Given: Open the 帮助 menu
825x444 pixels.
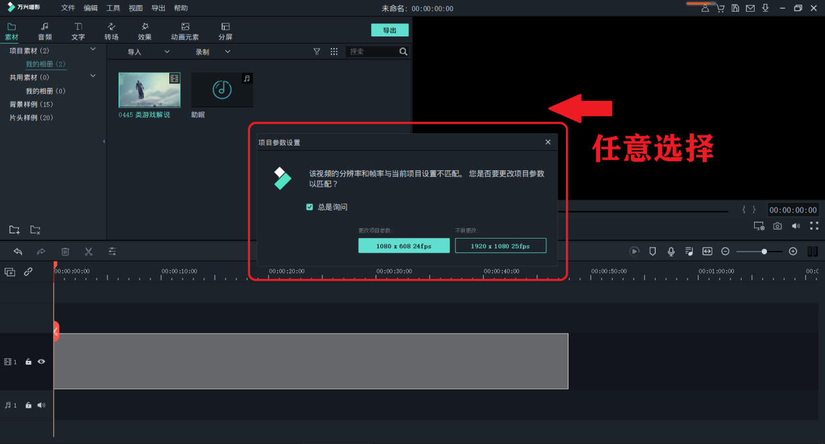Looking at the screenshot, I should (181, 8).
